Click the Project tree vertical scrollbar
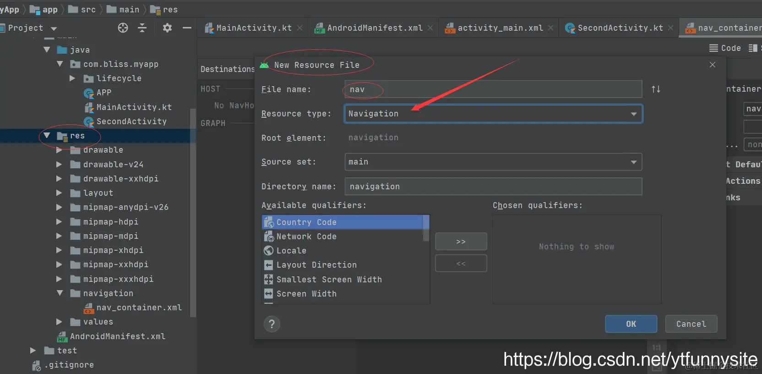762x374 pixels. 193,213
